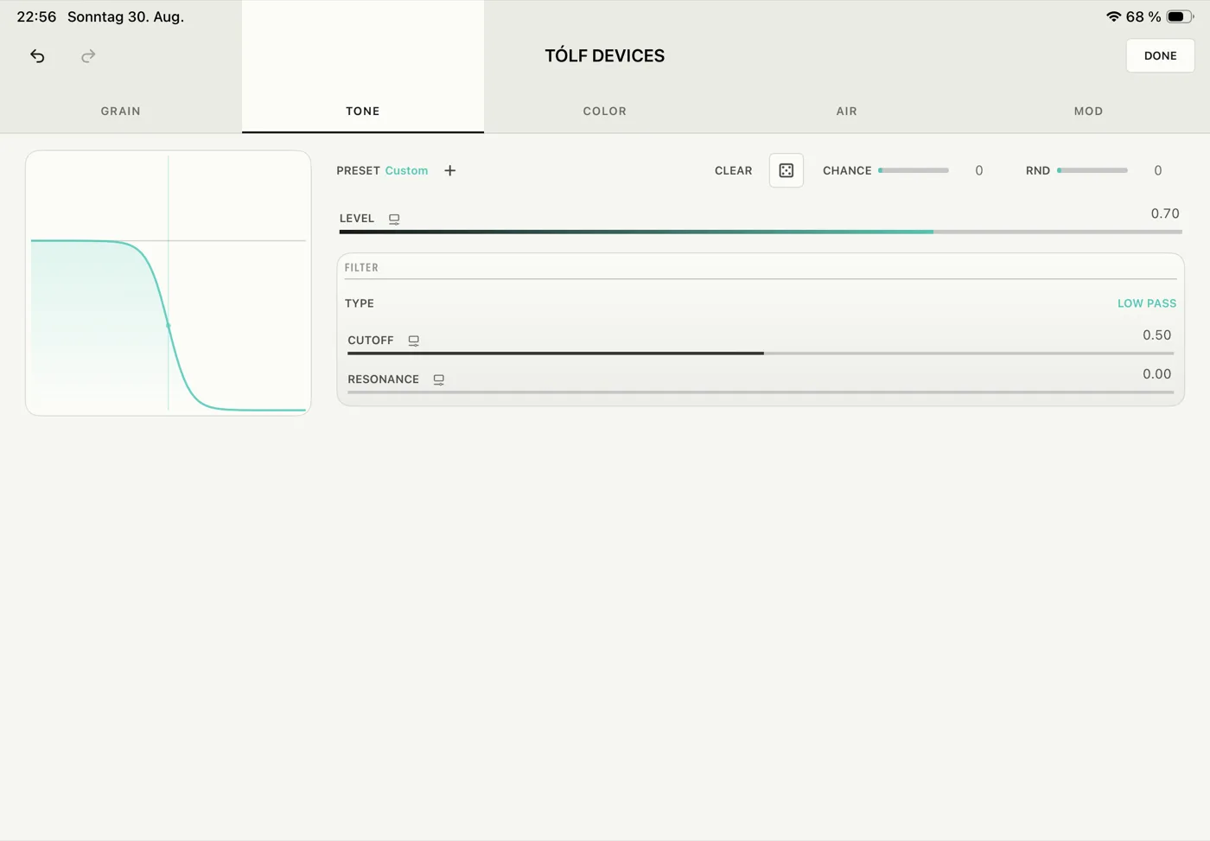Open the COLOR tab
Image resolution: width=1210 pixels, height=841 pixels.
pos(605,111)
